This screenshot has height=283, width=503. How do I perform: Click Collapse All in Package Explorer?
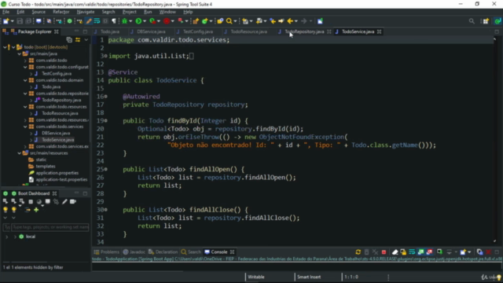coord(69,40)
